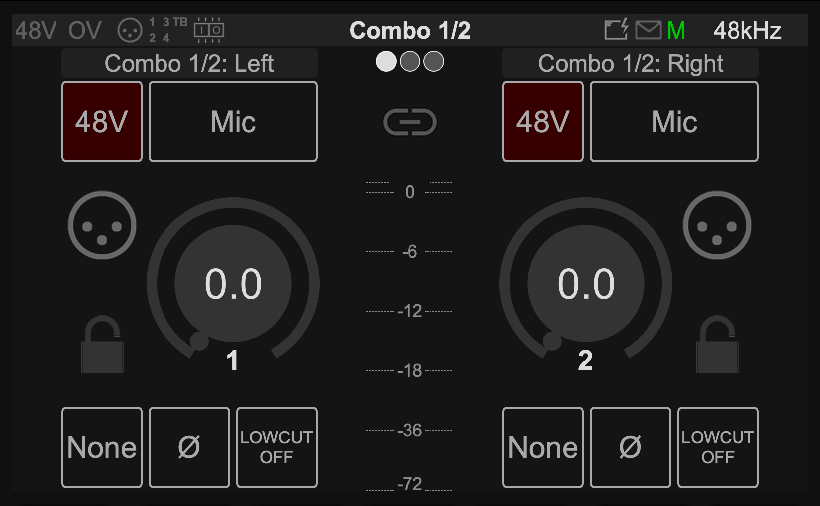Select the third page indicator dot

coord(434,62)
